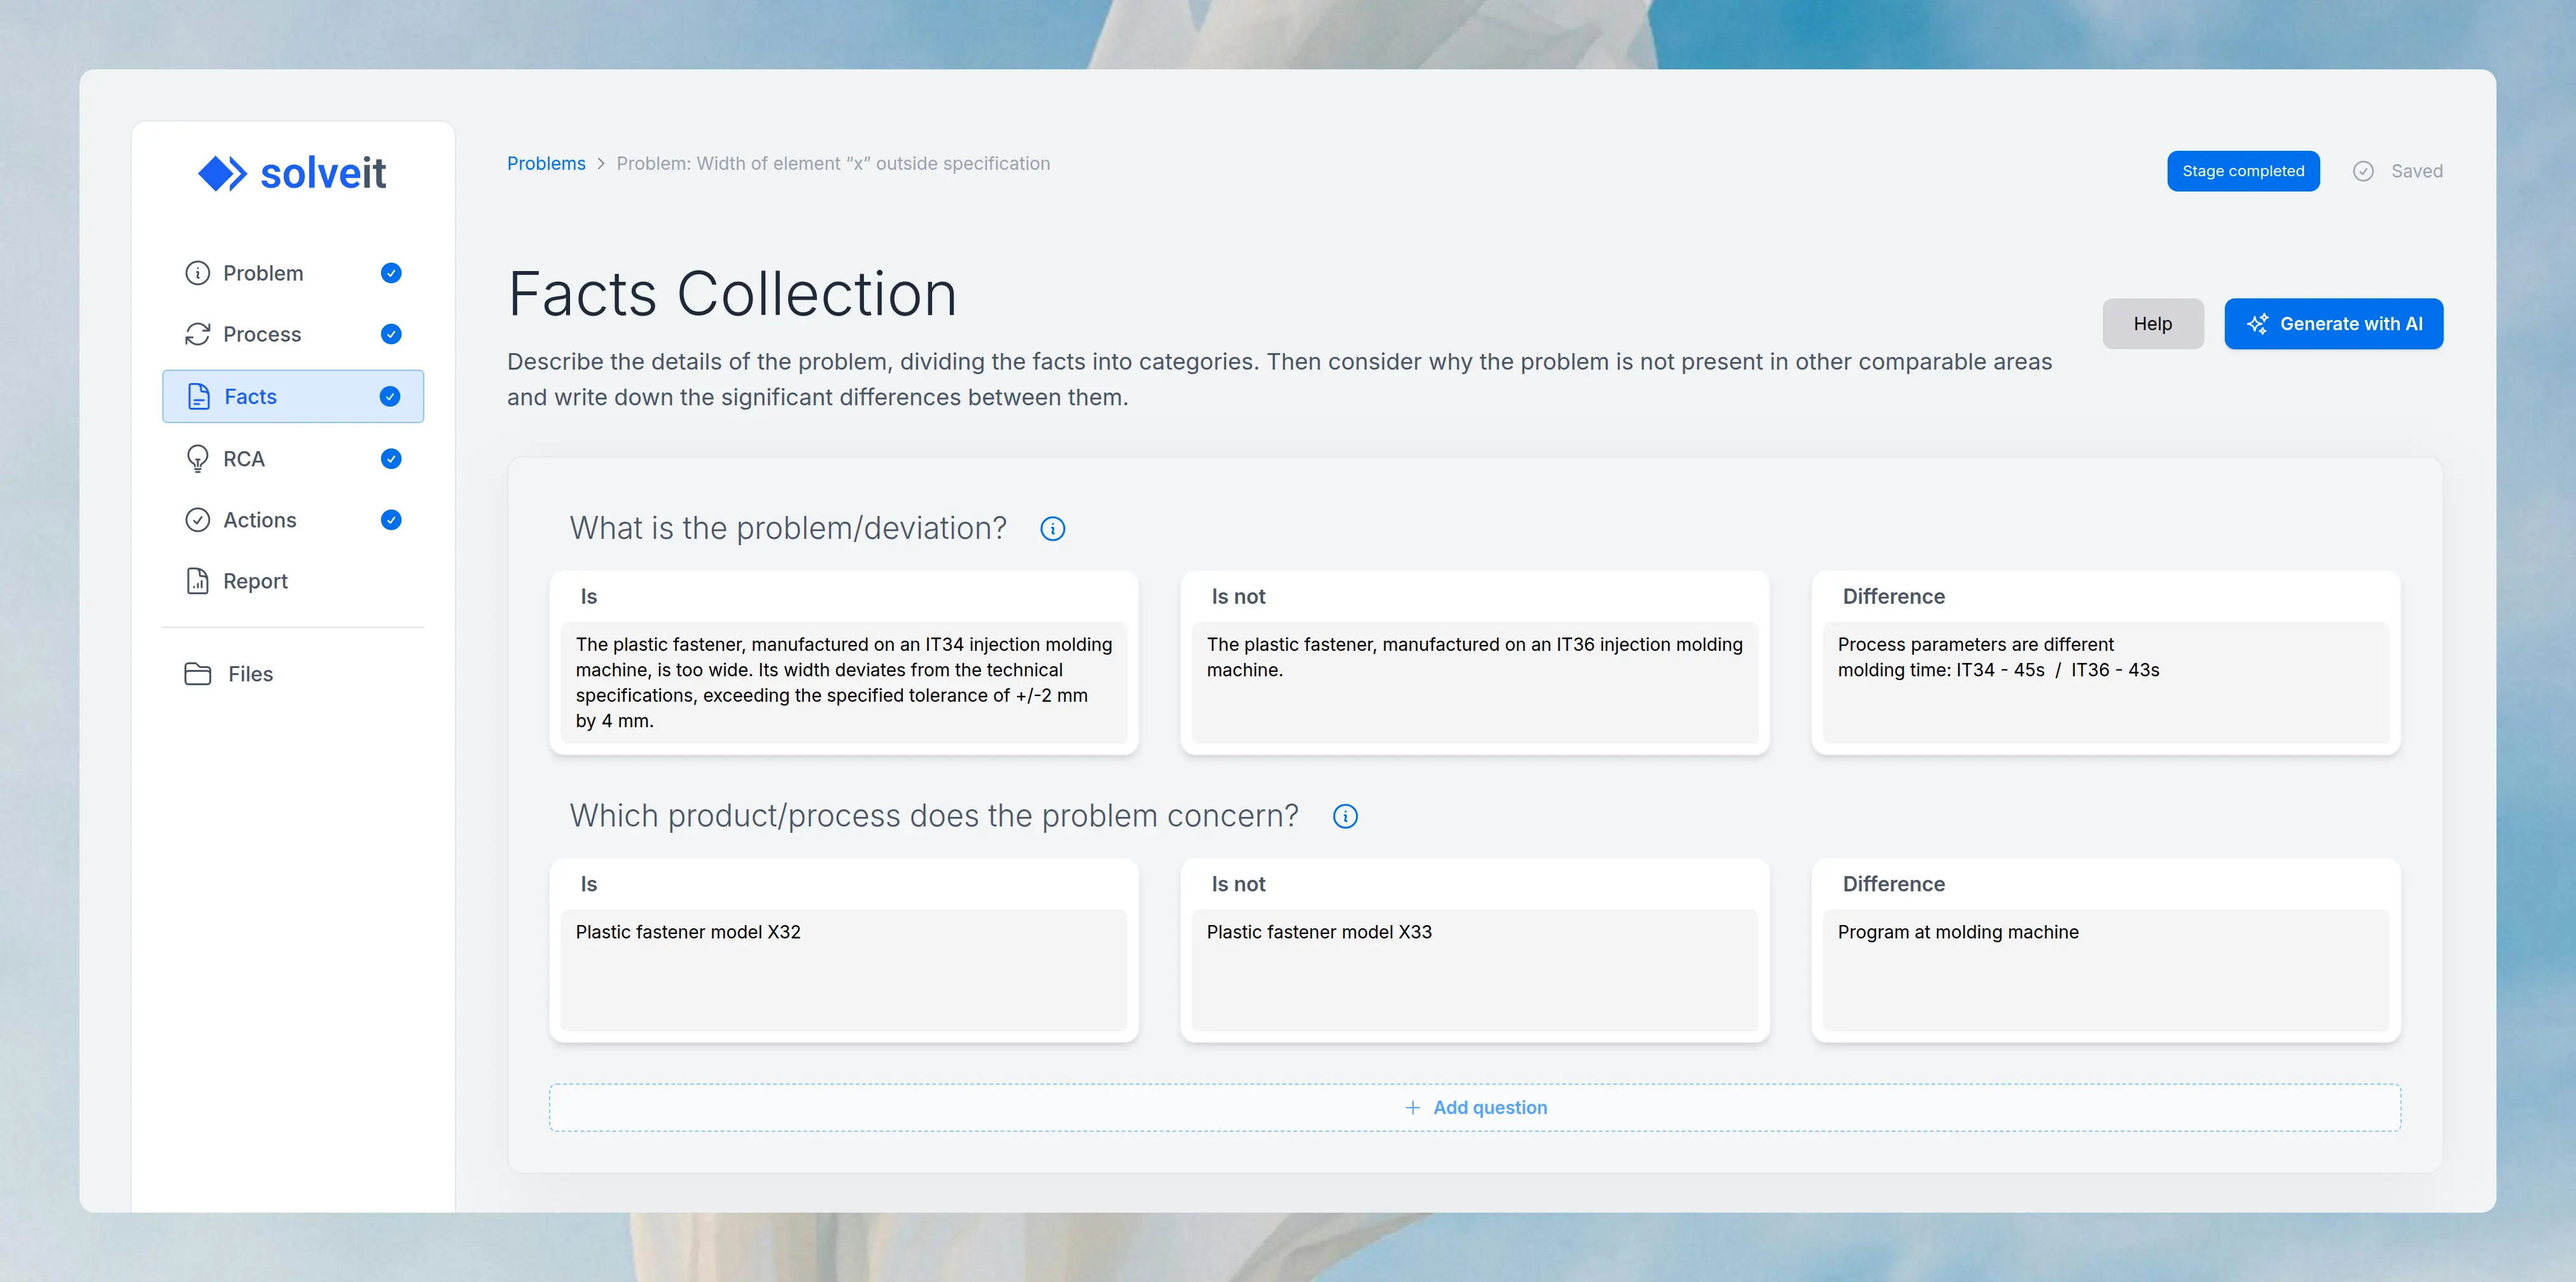Click the RCA lightbulb icon

(x=197, y=459)
